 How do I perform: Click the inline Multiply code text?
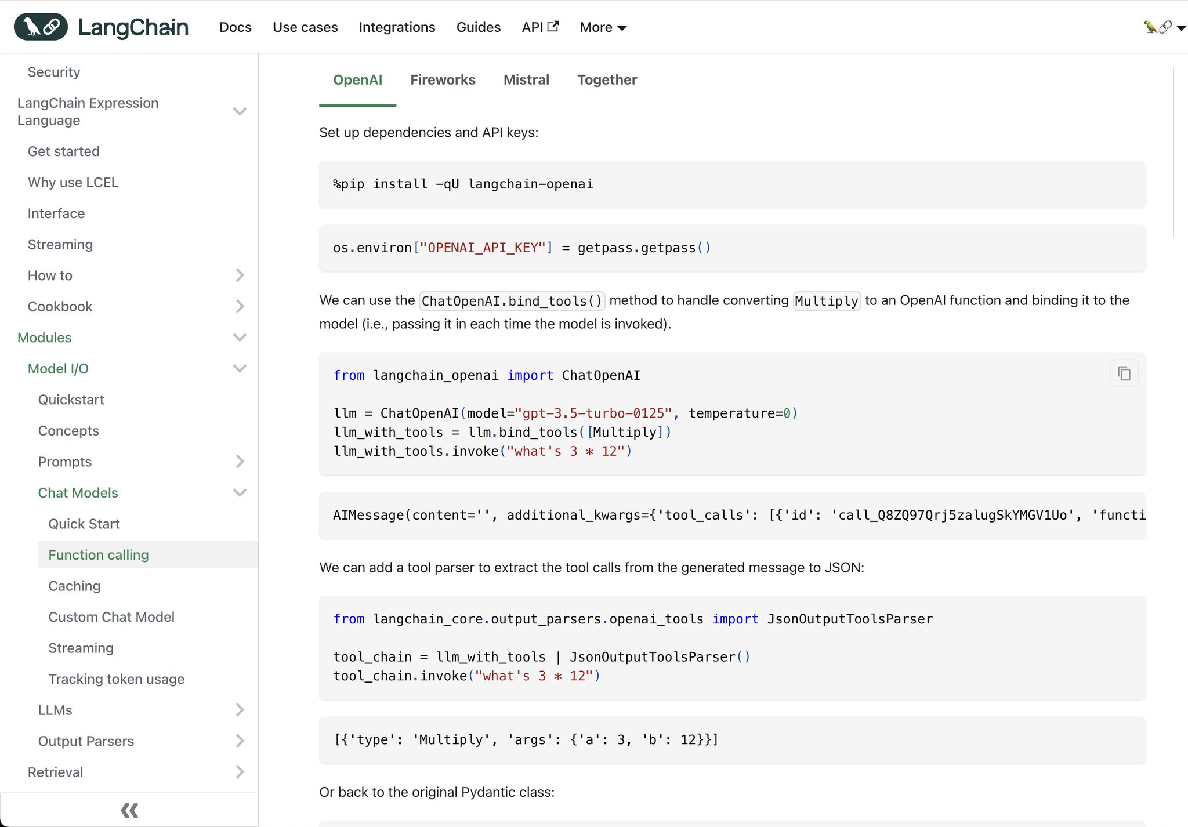tap(826, 301)
